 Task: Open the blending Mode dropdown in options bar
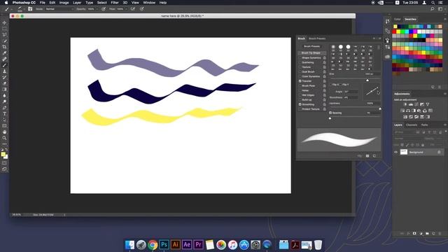pos(59,9)
